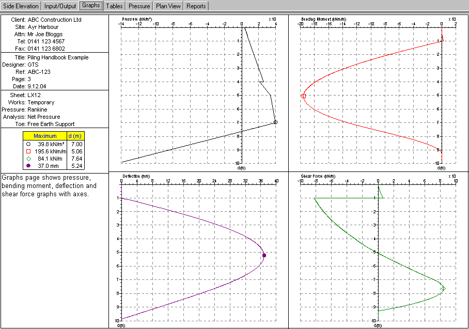This screenshot has width=469, height=329.
Task: Switch to the Side Elevation tab
Action: (21, 6)
